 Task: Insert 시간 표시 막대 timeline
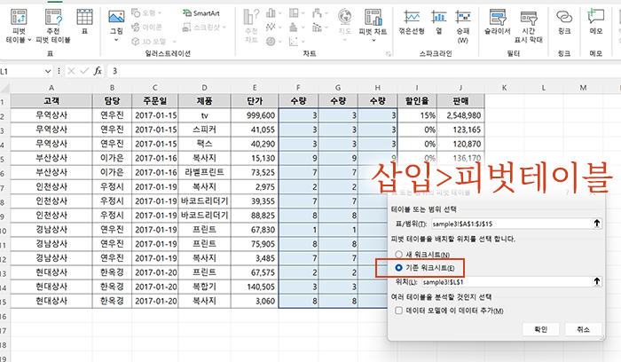[529, 26]
